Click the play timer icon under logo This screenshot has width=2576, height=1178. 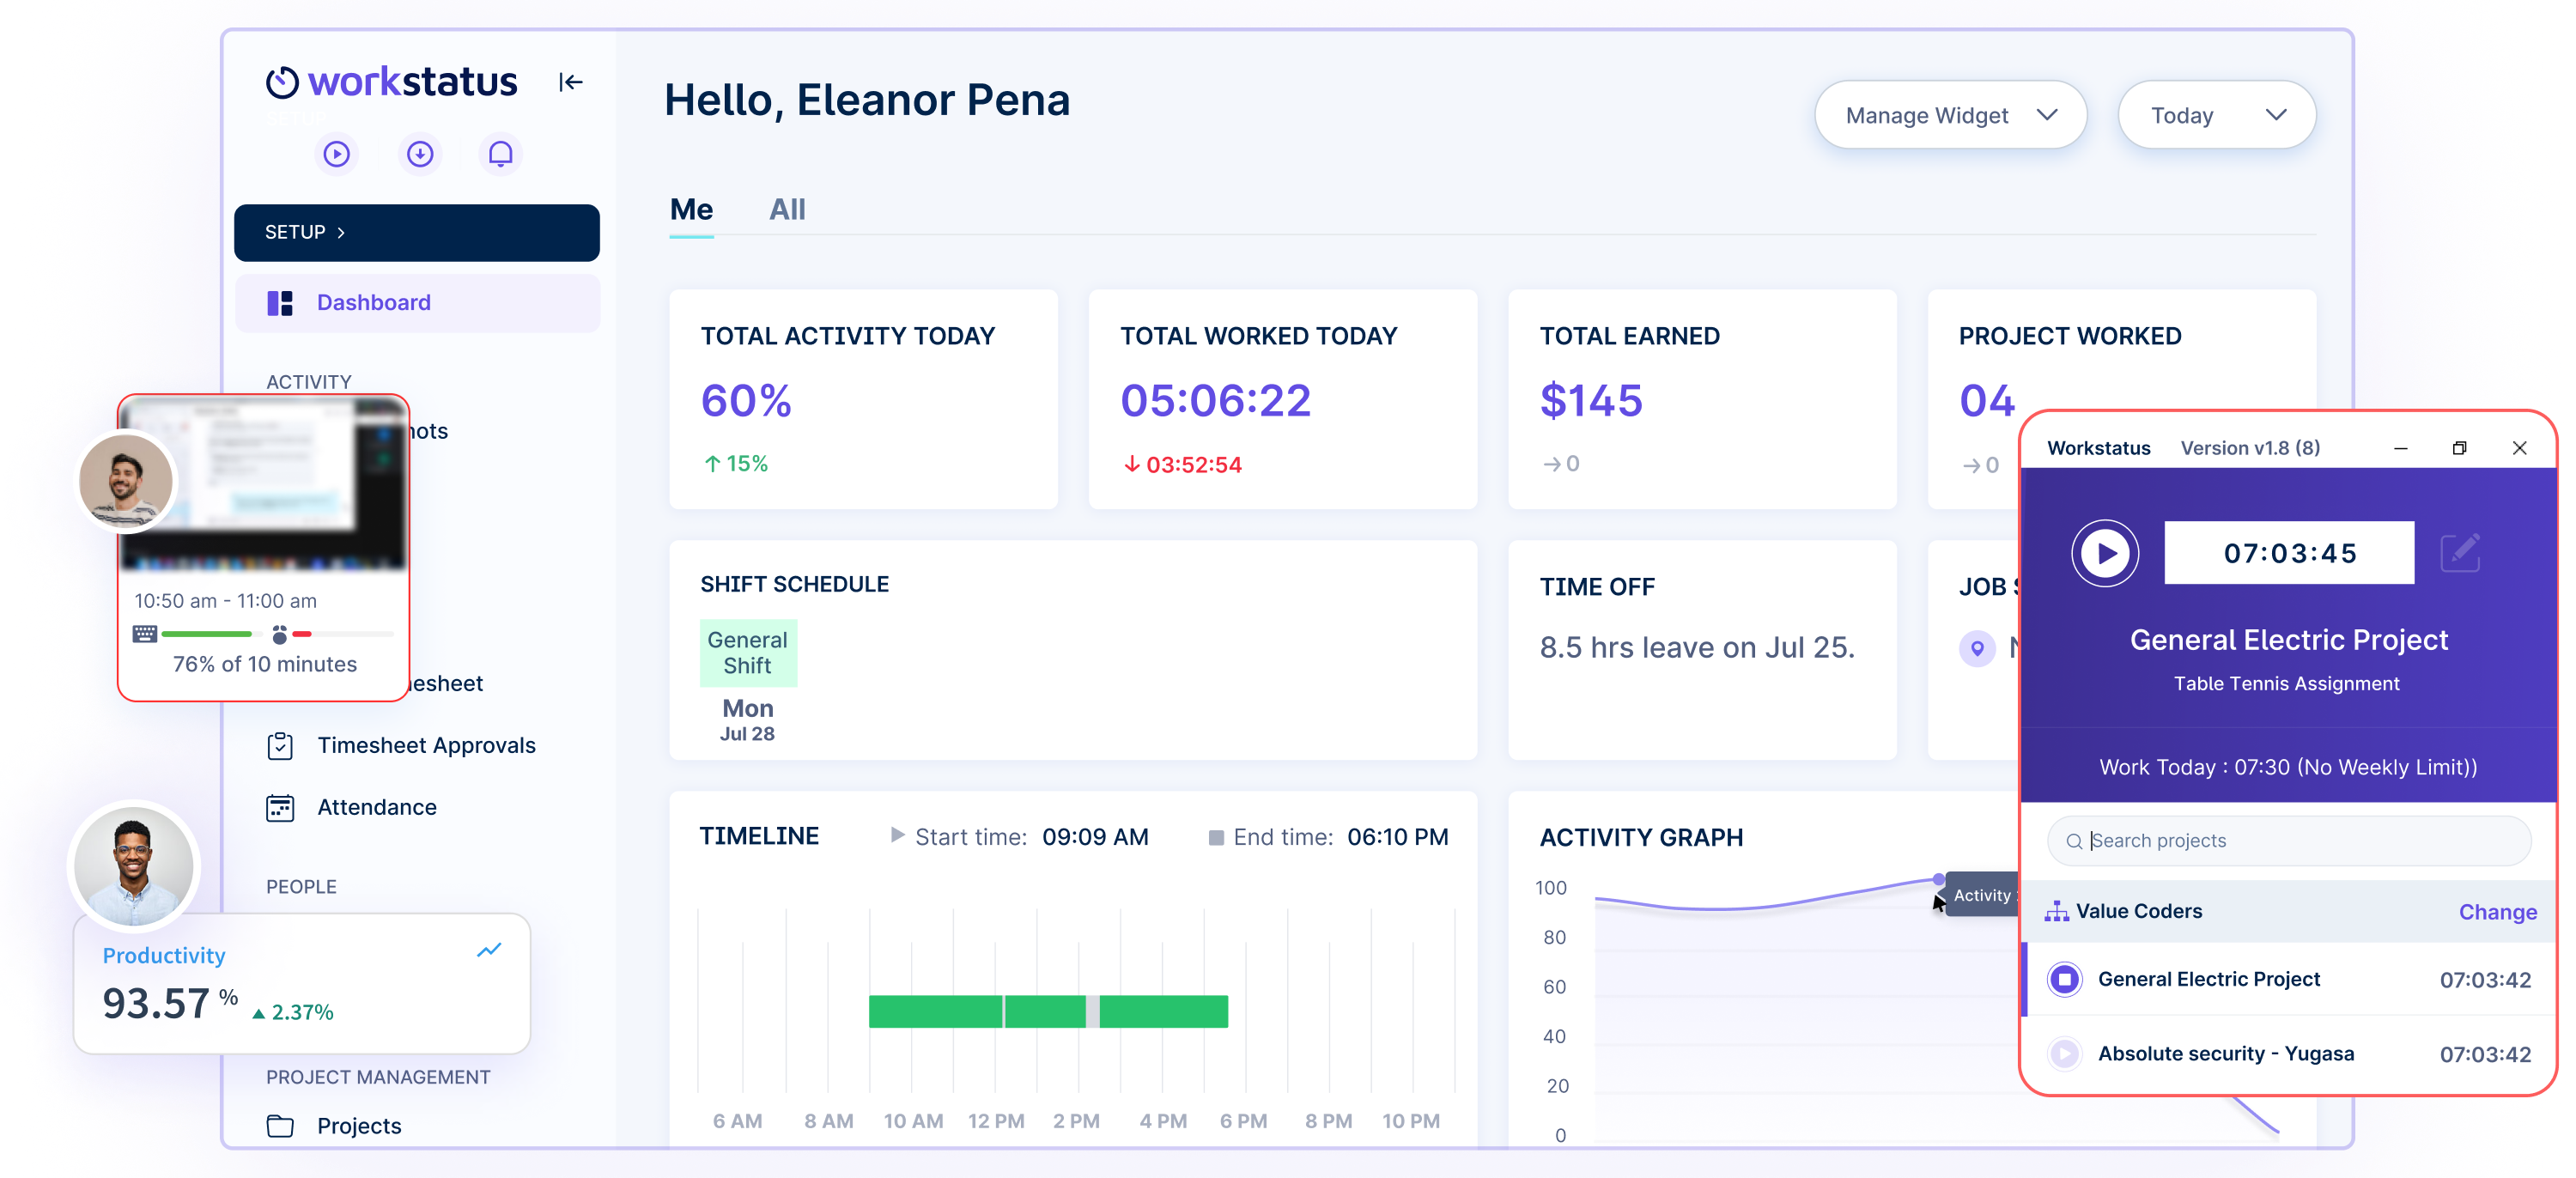[337, 154]
